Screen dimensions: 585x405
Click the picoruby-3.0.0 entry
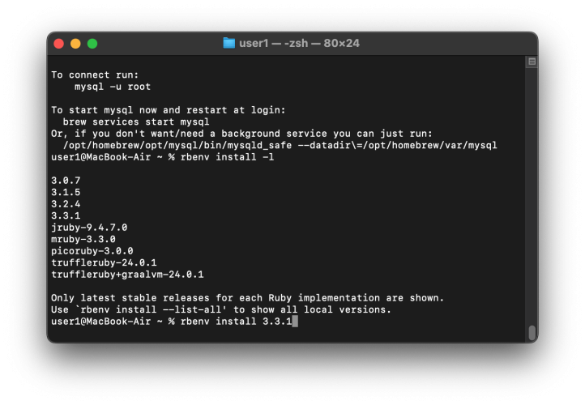[92, 251]
